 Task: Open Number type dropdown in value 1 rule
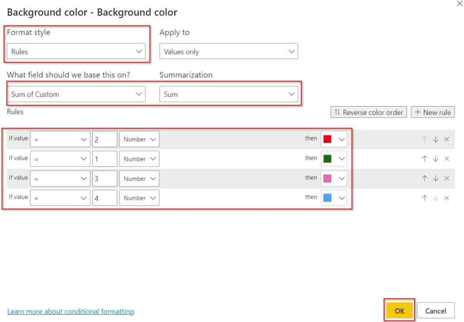click(x=139, y=159)
